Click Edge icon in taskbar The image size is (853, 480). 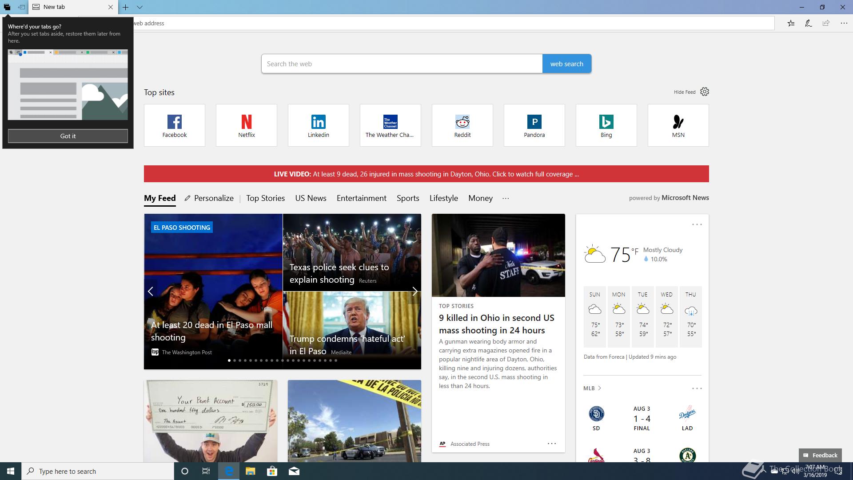point(229,471)
